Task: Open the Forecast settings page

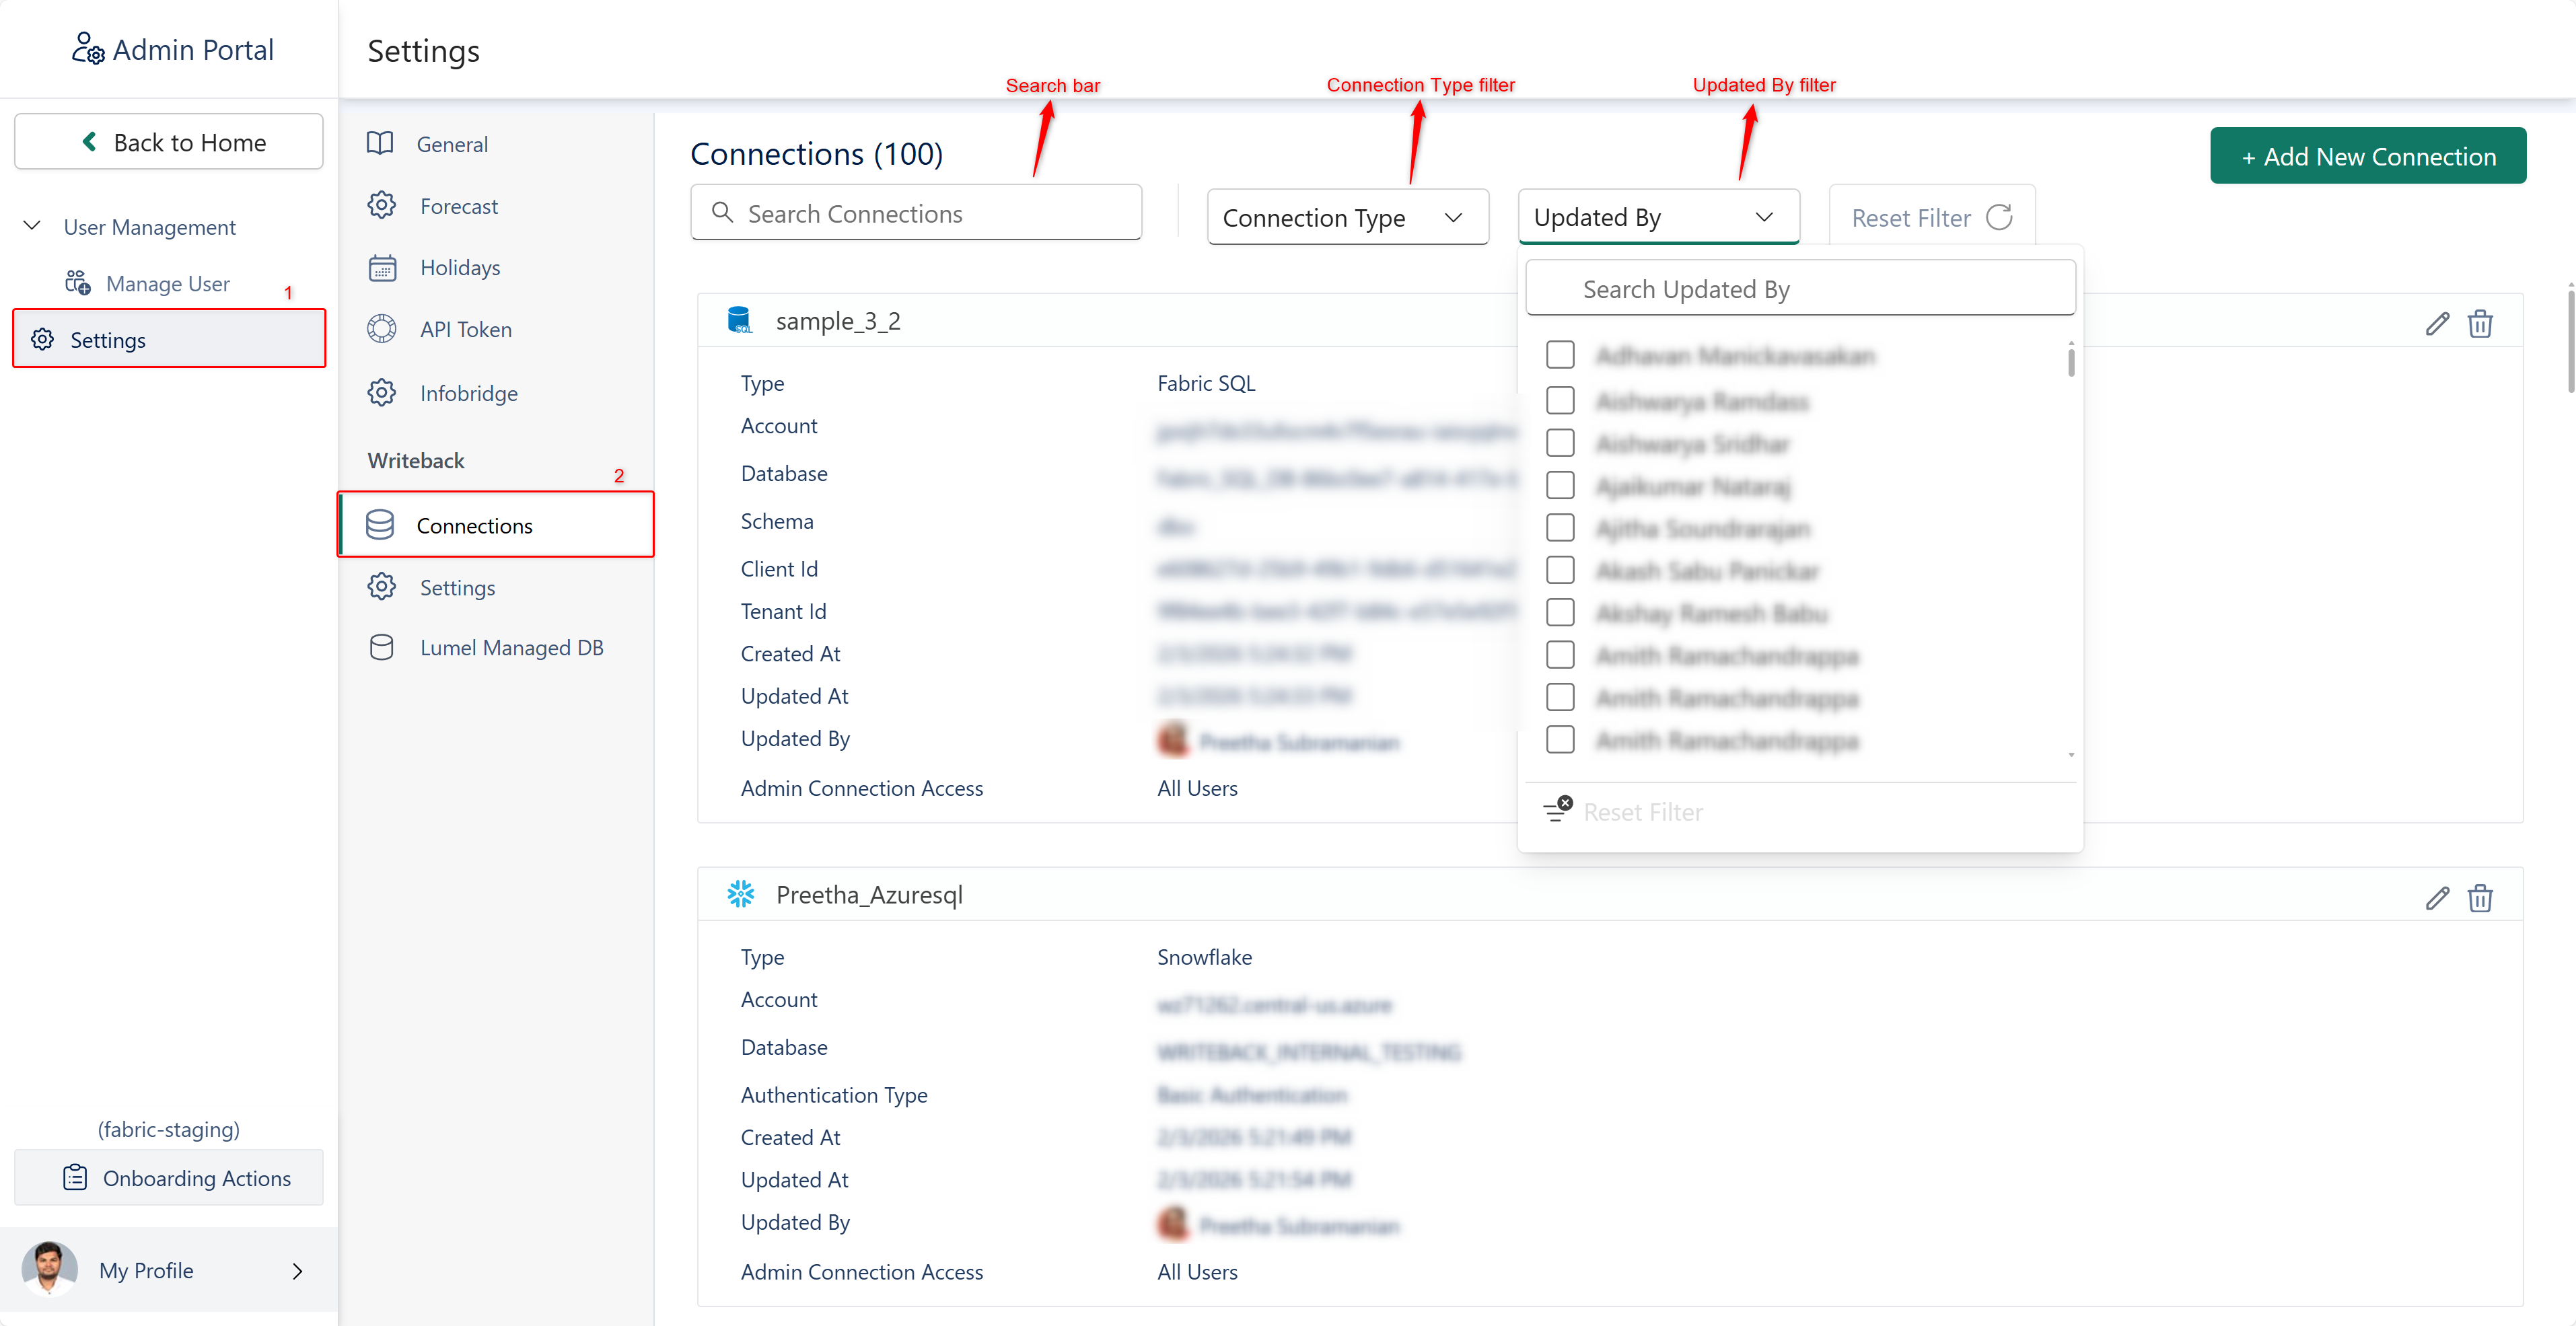Action: (x=458, y=206)
